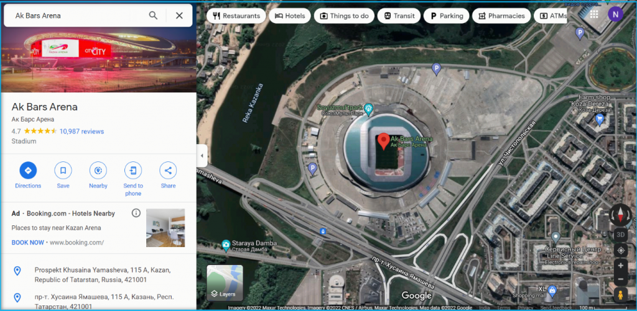Zoom in on the map

click(620, 266)
